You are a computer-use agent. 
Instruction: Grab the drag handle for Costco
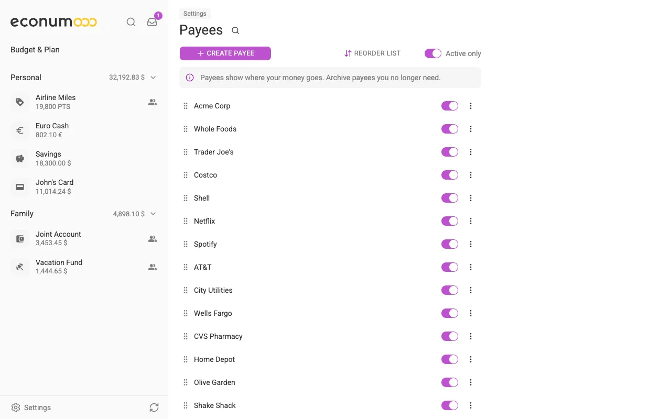[186, 175]
